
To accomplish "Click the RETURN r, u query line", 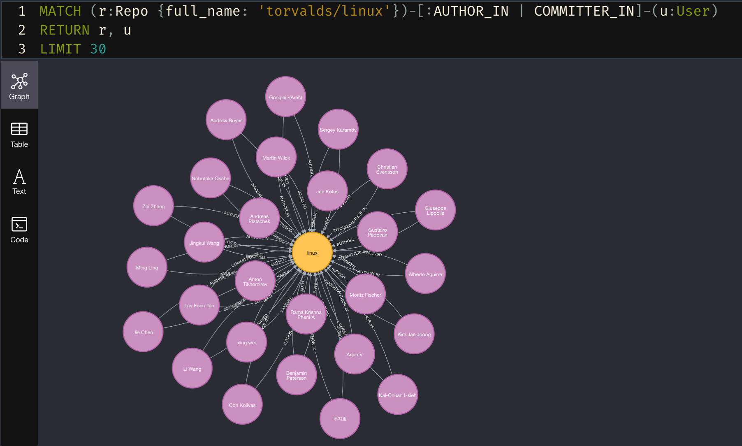I will coord(86,30).
